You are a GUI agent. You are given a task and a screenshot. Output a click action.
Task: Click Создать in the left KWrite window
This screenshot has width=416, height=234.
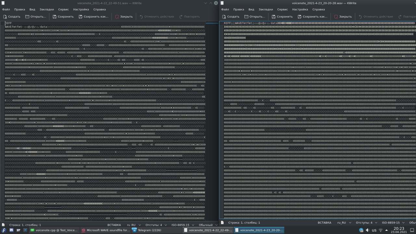pyautogui.click(x=12, y=17)
